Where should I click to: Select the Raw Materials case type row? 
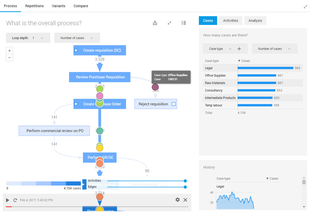253,83
